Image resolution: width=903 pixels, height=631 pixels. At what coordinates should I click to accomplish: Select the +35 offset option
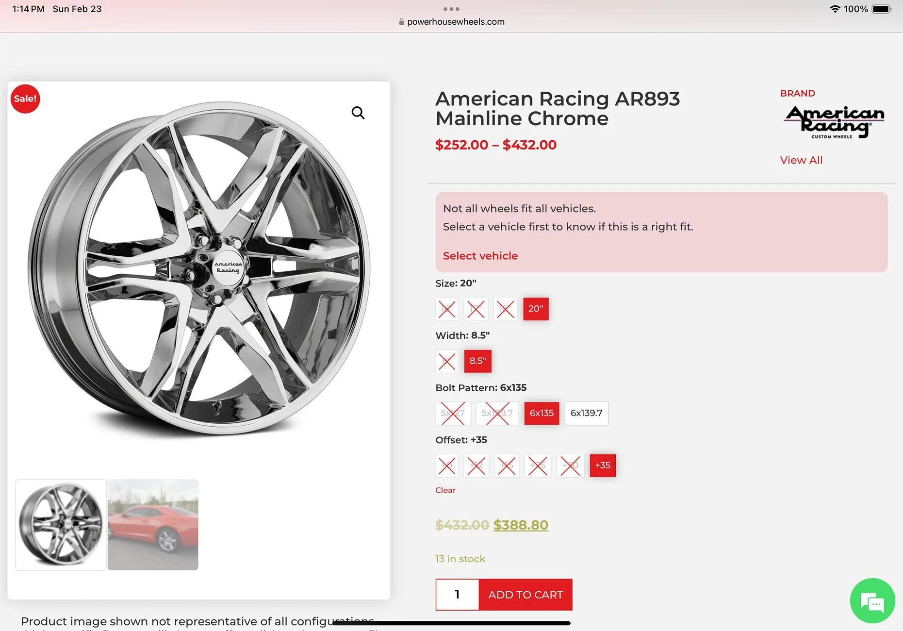click(603, 465)
